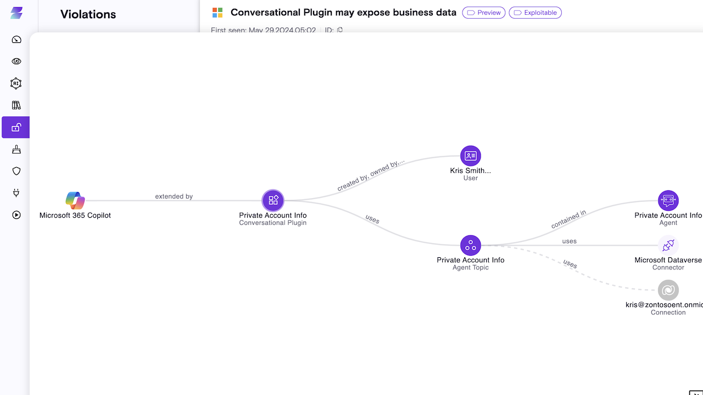Click the Private Account Info Agent node
This screenshot has height=395, width=703.
[x=668, y=201]
